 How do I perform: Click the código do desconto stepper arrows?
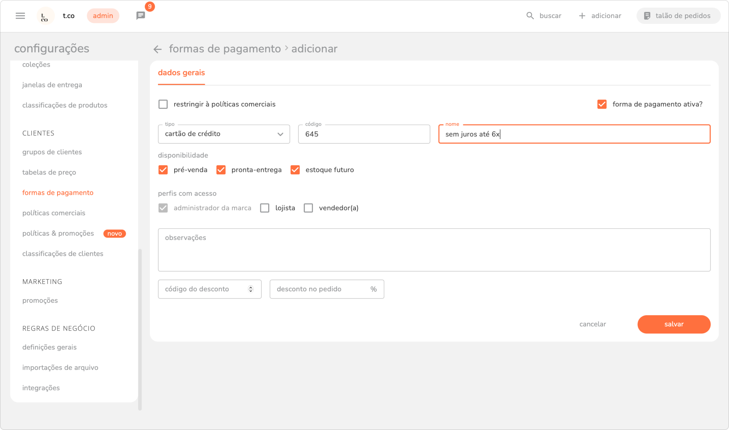point(251,289)
